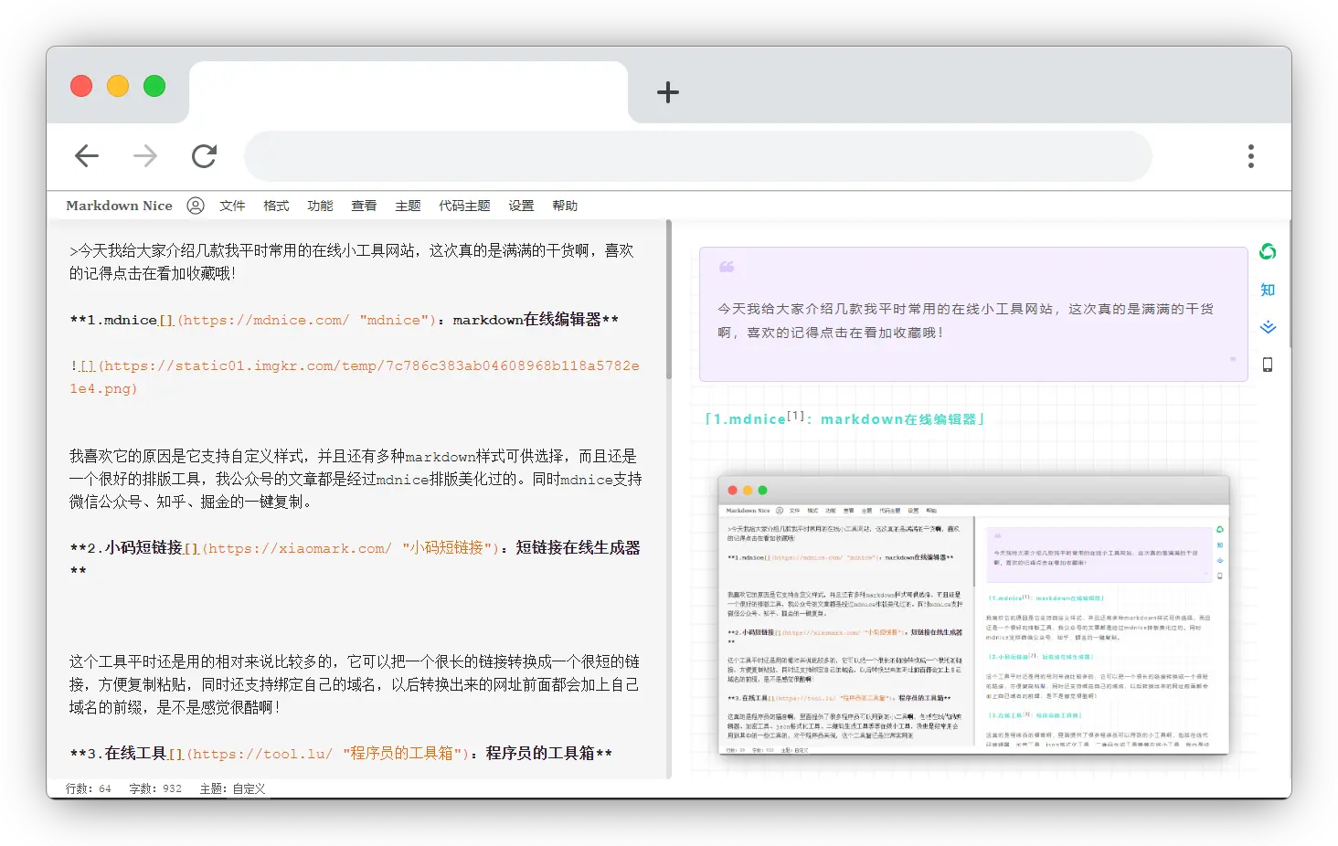The image size is (1338, 846).
Task: Click the https://xiaomark.com/ link in editor
Action: click(297, 548)
